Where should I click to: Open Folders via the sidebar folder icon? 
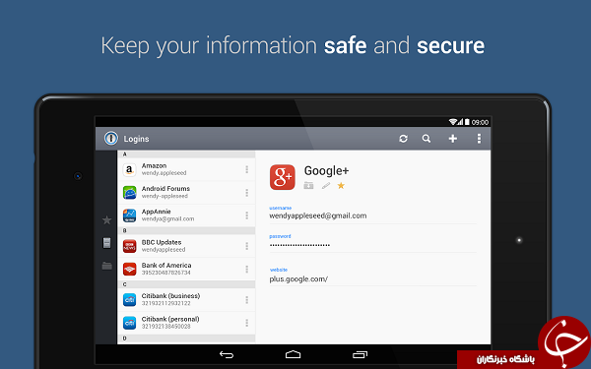[x=107, y=266]
